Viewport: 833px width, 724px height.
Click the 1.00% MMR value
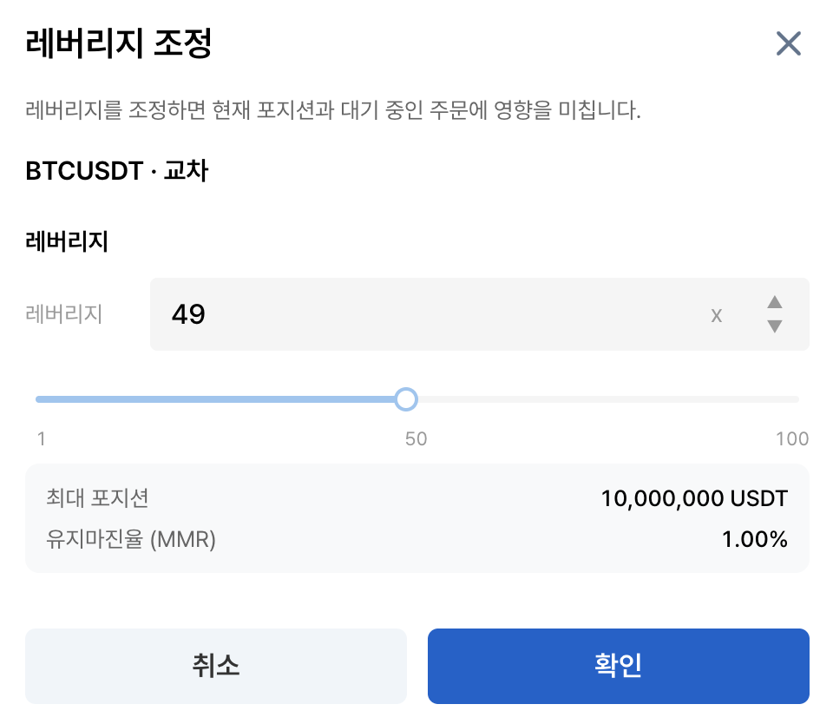[x=754, y=539]
